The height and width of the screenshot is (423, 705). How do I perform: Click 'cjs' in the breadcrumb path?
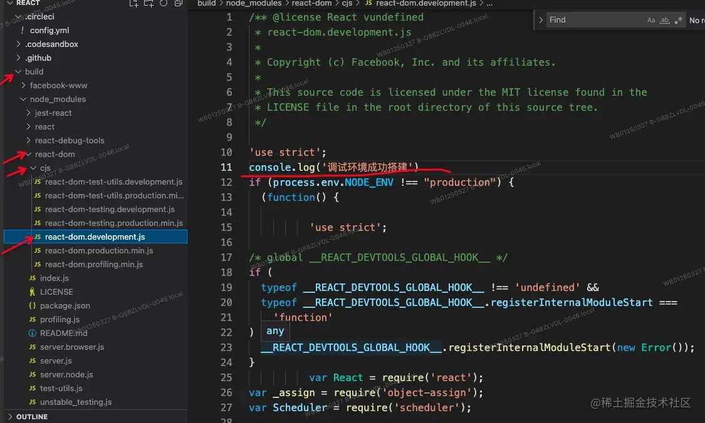[347, 4]
